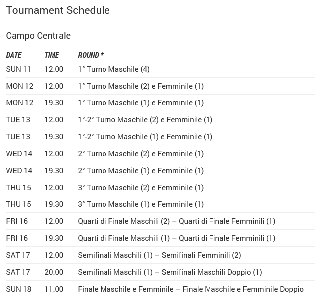
Task: Select the Finale Maschile e Femminile row text
Action: [x=190, y=289]
